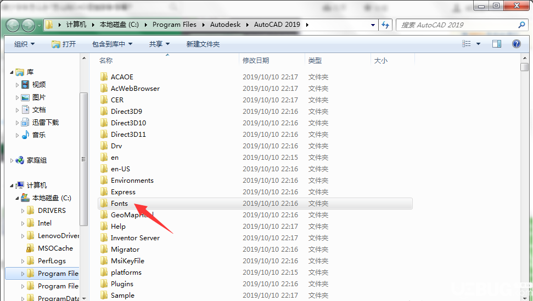Viewport: 533px width, 301px height.
Task: Click the change view icon
Action: click(x=467, y=44)
